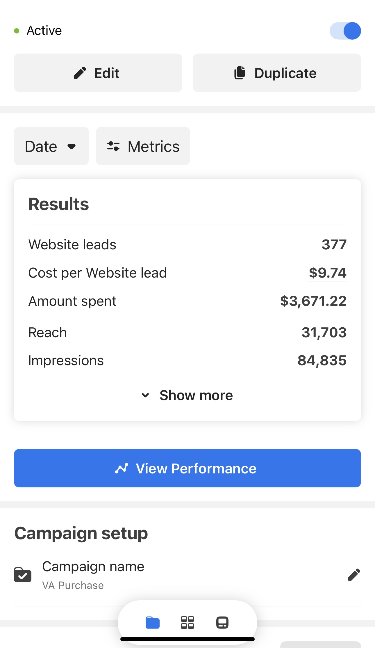The width and height of the screenshot is (375, 648).
Task: Edit campaign name with pencil icon
Action: (354, 575)
